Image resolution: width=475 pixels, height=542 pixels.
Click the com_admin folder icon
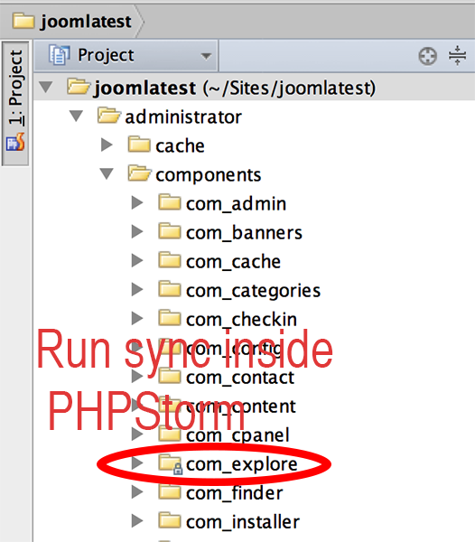click(x=169, y=202)
